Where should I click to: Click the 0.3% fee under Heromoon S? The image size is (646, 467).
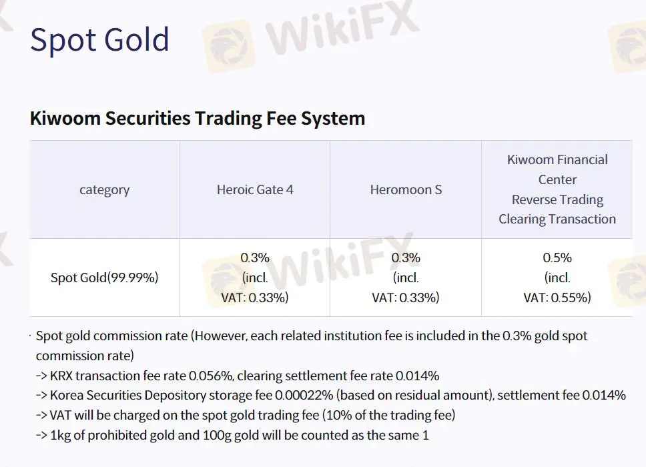(x=406, y=258)
